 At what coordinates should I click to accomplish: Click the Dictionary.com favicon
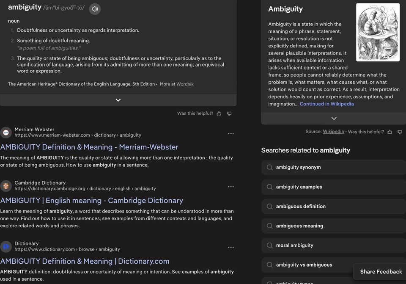[5, 246]
